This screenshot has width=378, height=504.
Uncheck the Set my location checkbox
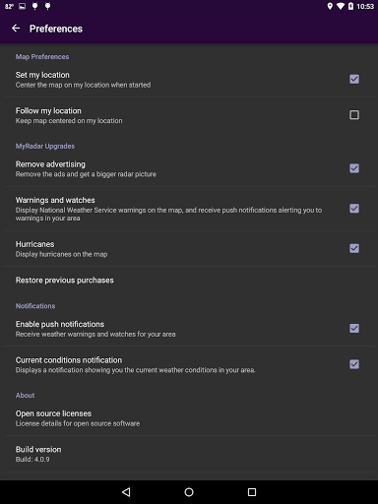354,79
